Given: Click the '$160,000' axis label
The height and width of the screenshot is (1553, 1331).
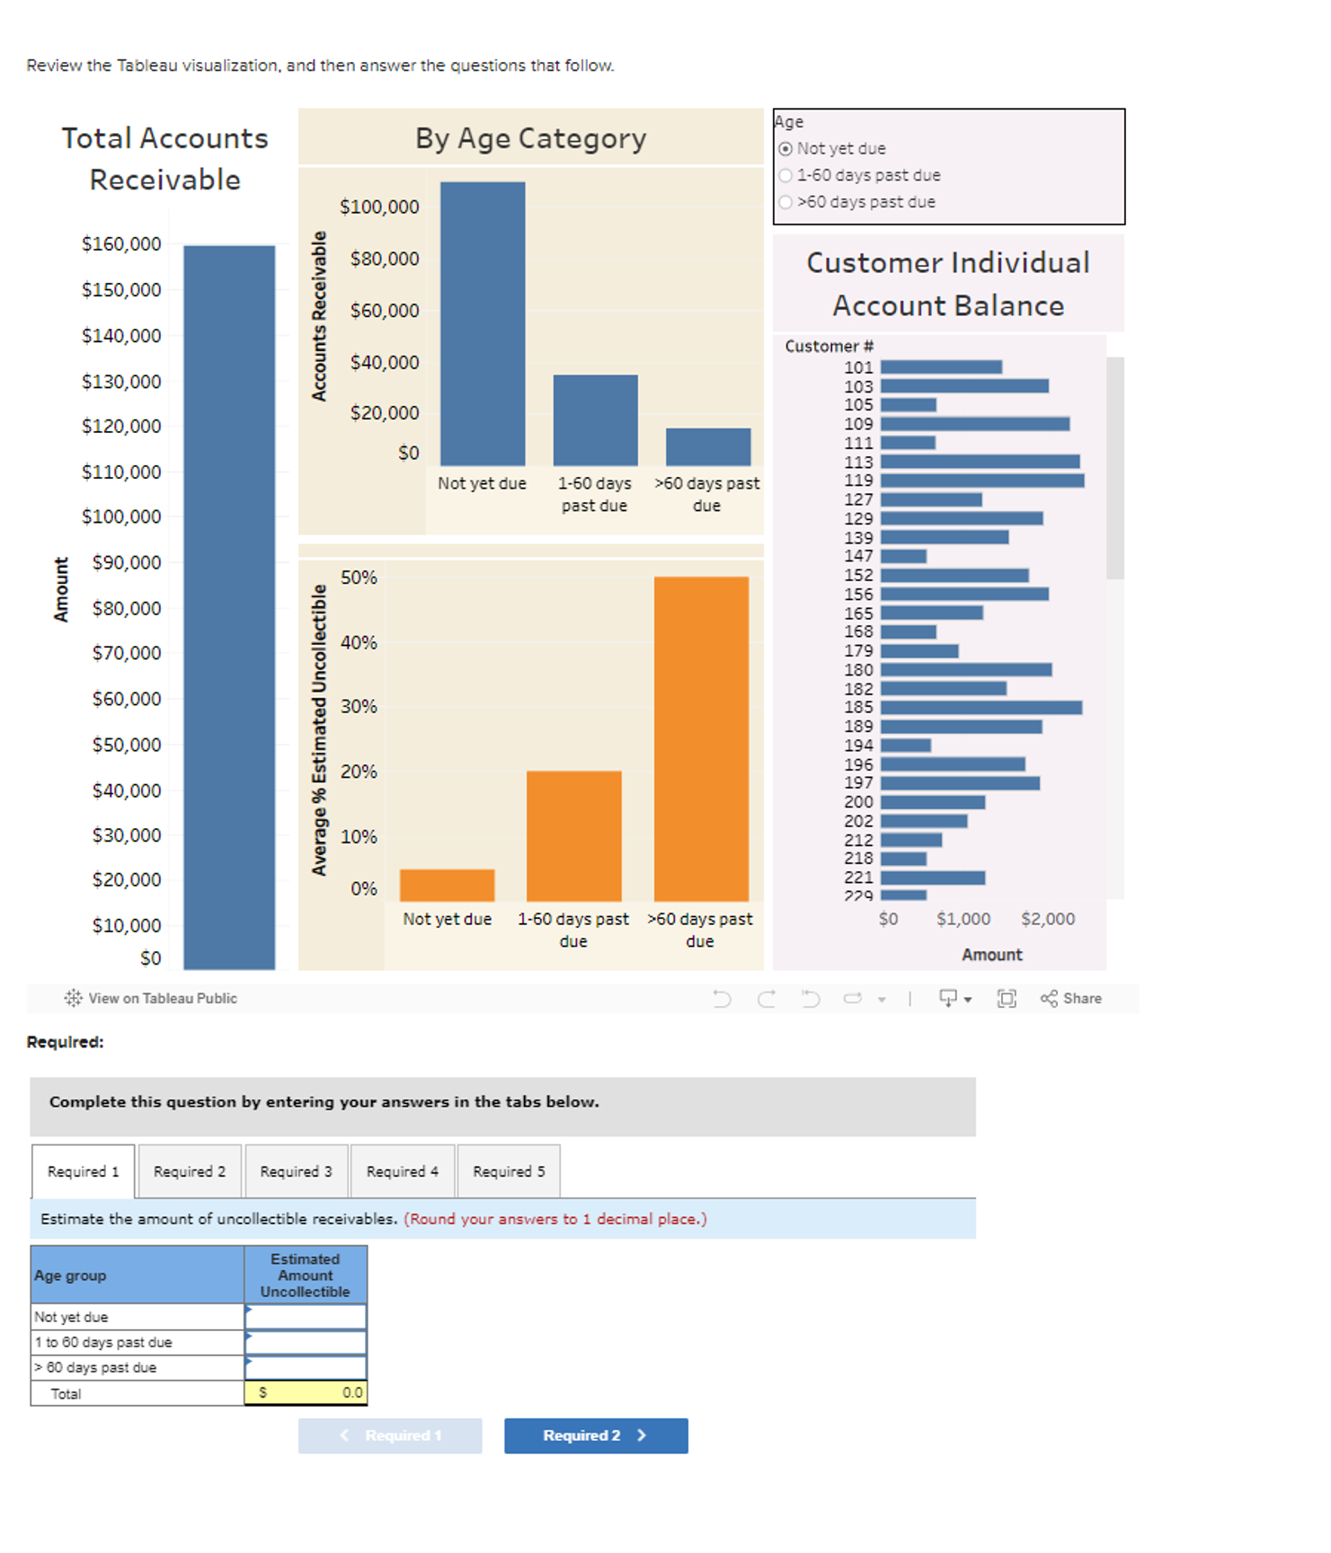Looking at the screenshot, I should (121, 244).
